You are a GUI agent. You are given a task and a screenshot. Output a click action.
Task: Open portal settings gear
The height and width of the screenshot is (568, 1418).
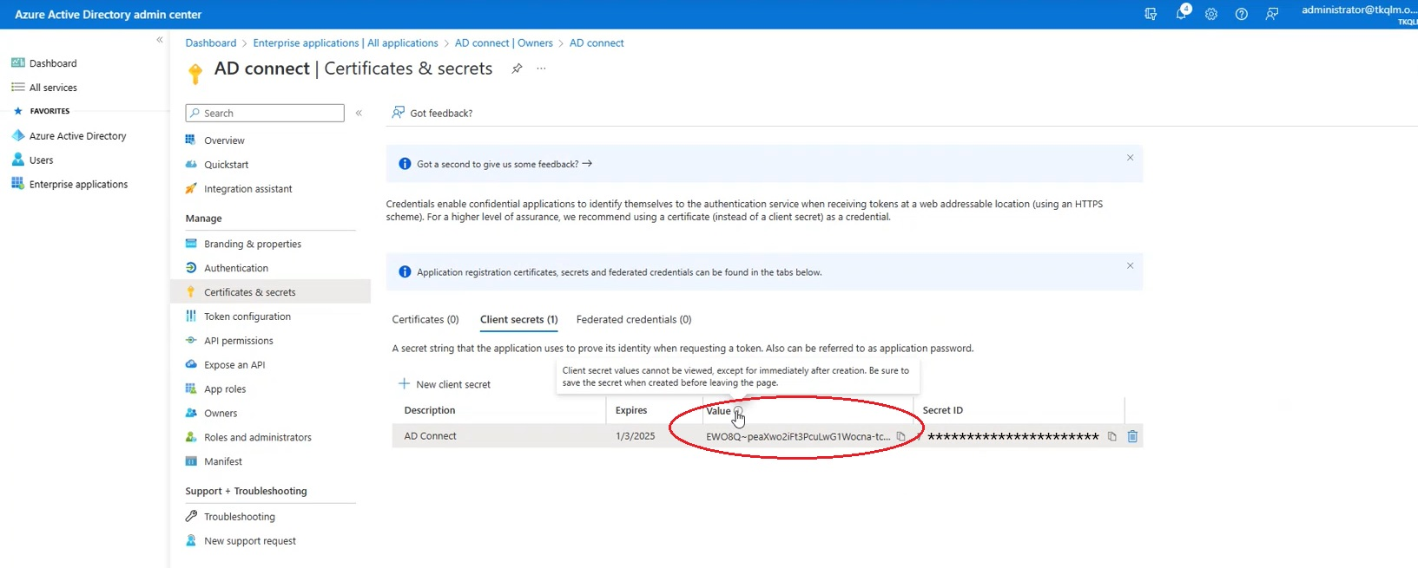coord(1211,14)
